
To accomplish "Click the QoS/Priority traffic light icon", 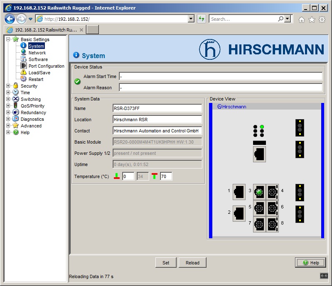I will point(15,105).
